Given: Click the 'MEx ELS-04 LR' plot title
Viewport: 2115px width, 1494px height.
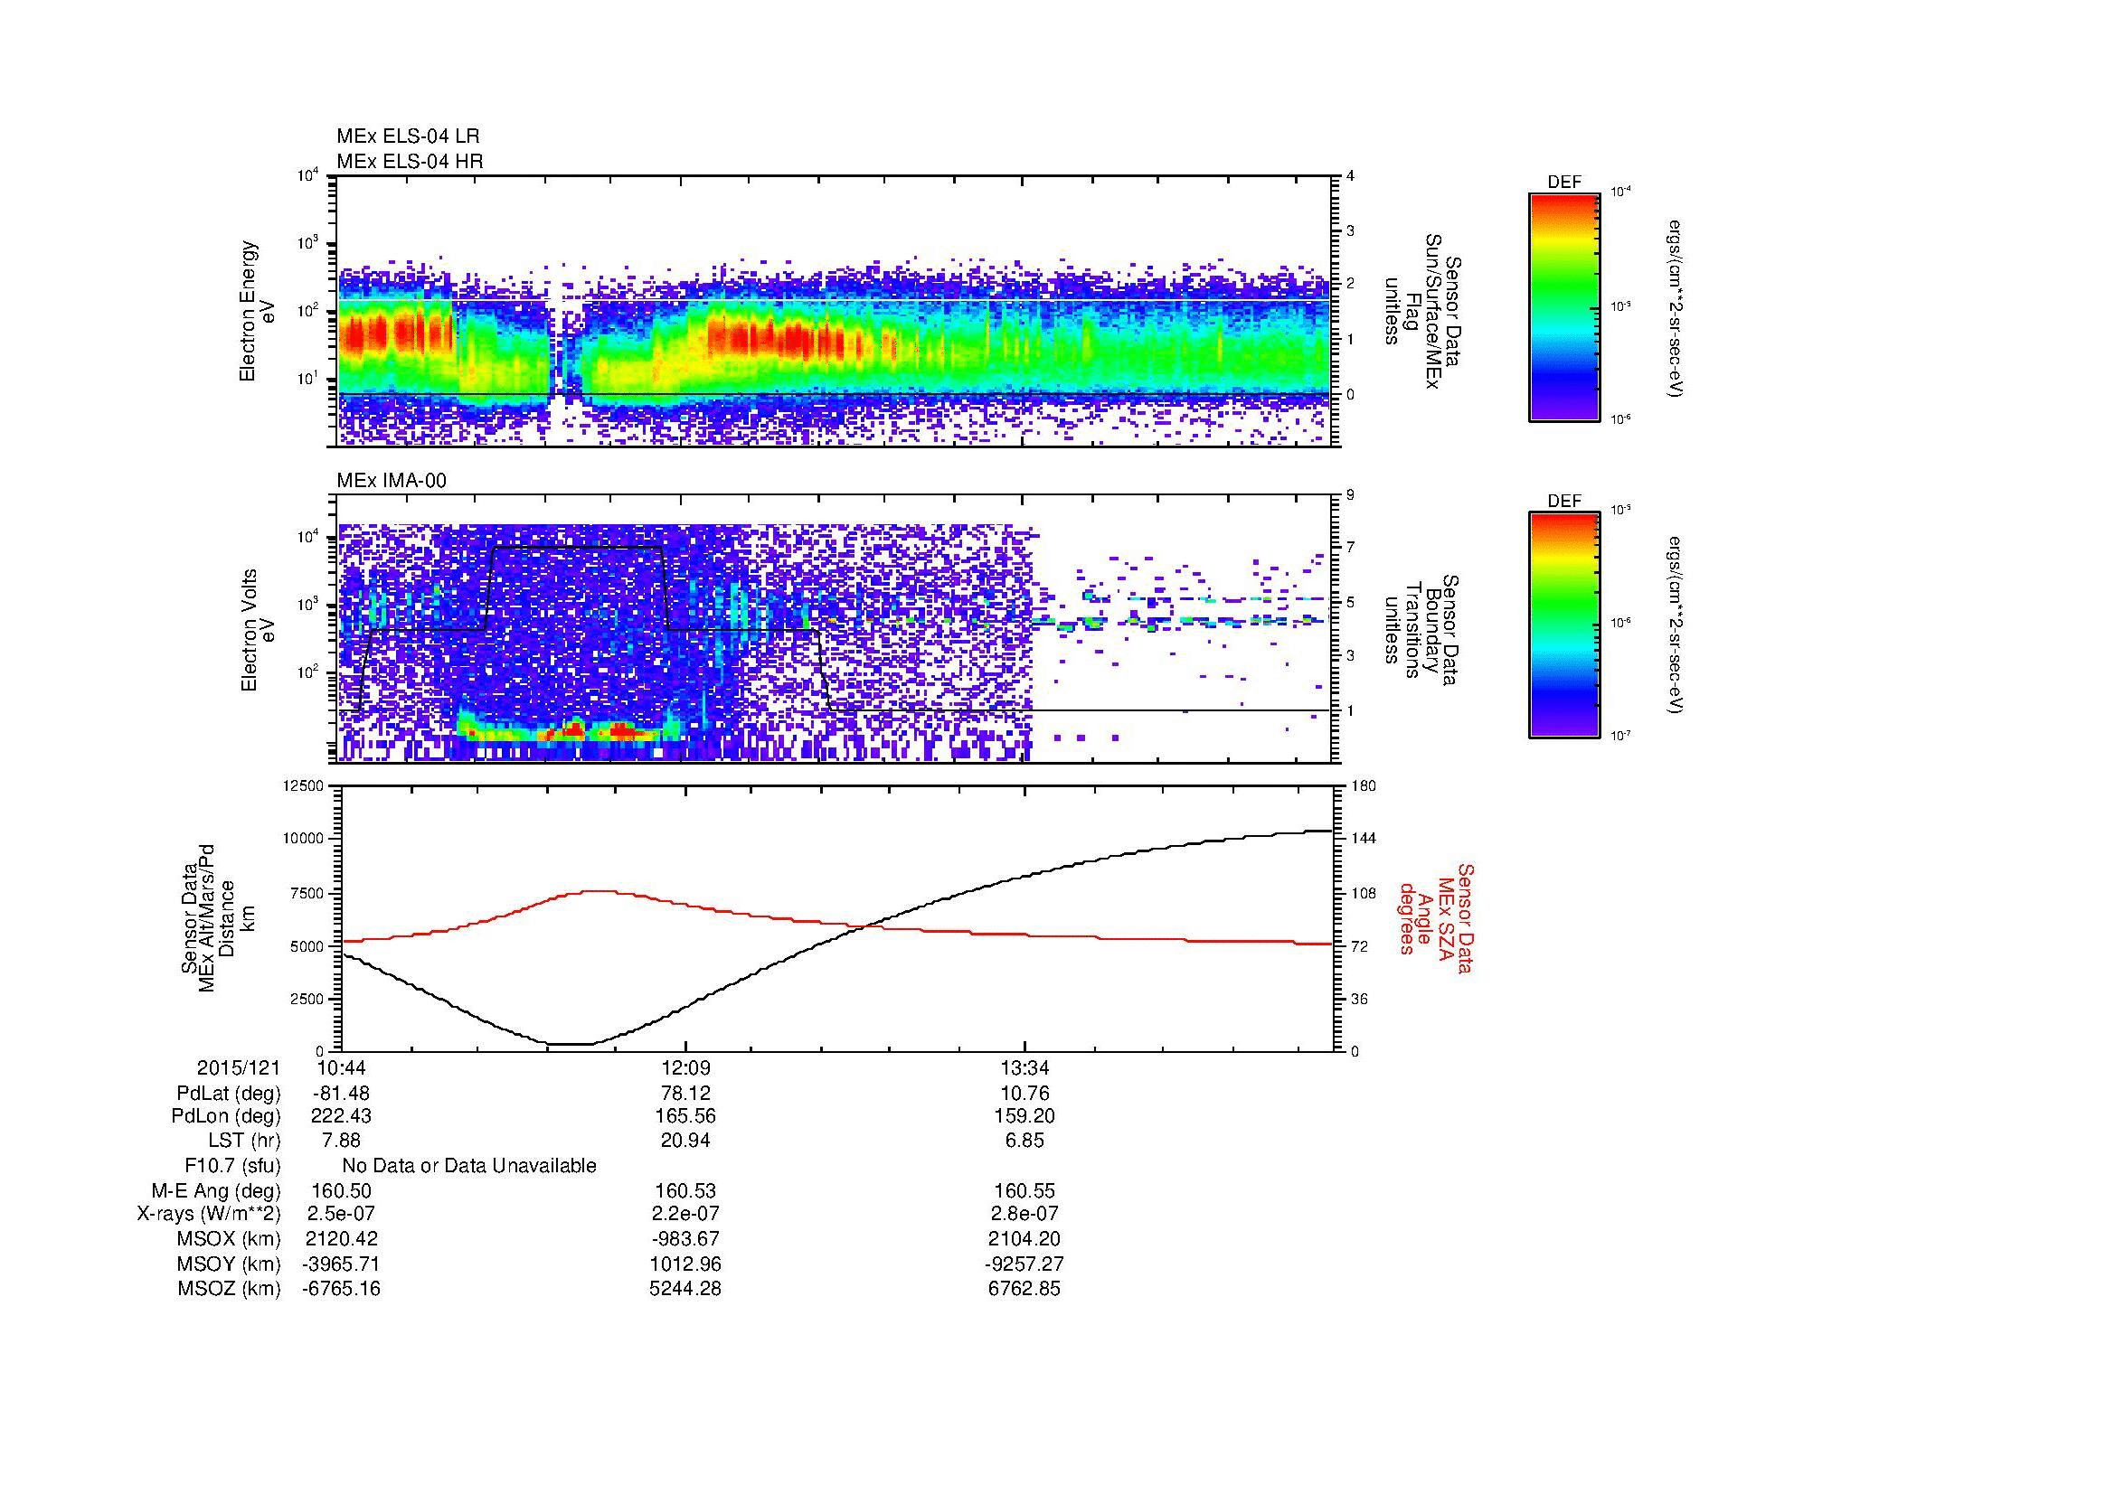Looking at the screenshot, I should tap(407, 136).
